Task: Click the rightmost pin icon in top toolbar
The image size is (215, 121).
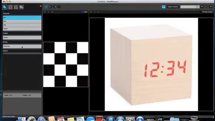Action: click(211, 7)
